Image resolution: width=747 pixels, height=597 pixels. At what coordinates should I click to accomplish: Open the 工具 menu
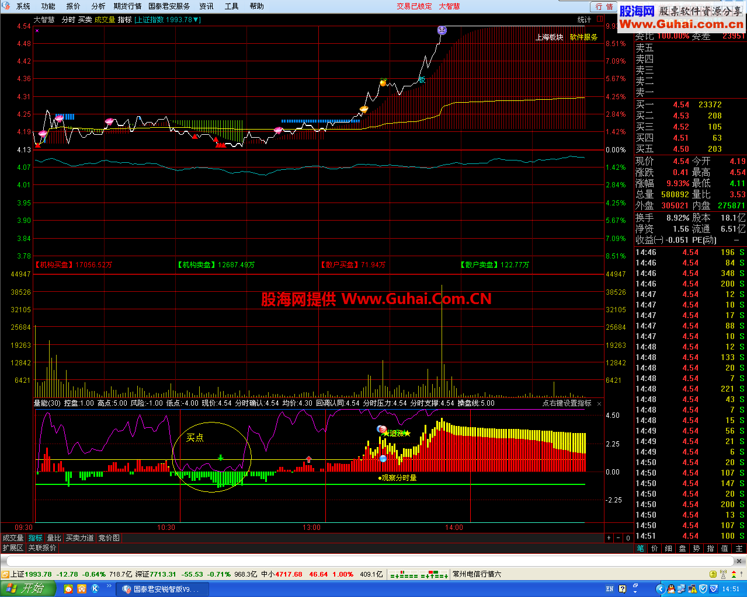[231, 6]
